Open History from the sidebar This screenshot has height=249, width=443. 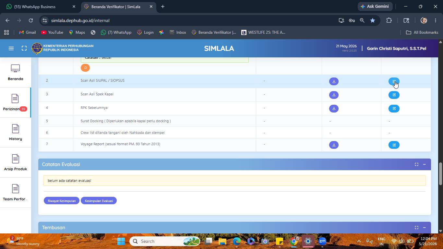[x=15, y=133]
